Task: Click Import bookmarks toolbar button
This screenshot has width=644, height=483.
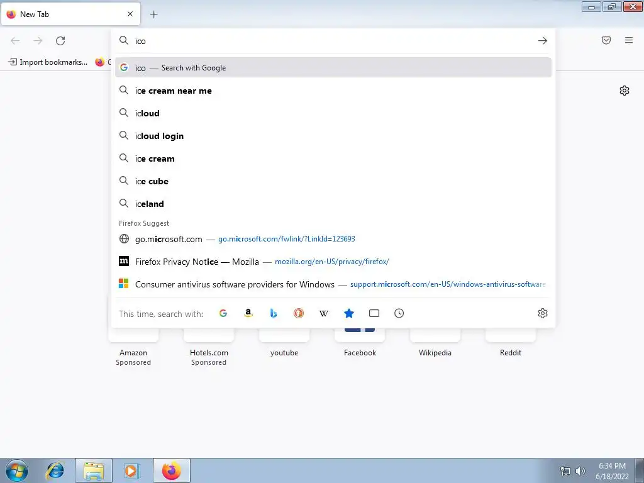Action: (48, 62)
